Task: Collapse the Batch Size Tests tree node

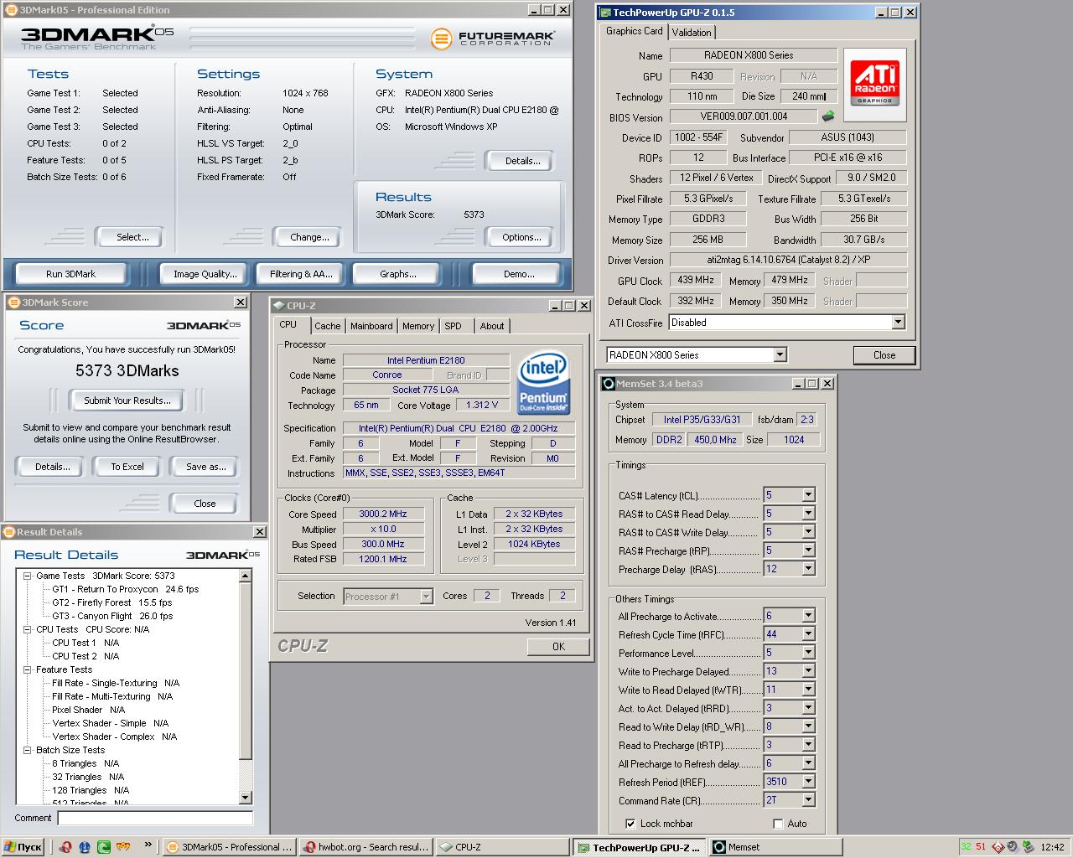Action: tap(27, 750)
